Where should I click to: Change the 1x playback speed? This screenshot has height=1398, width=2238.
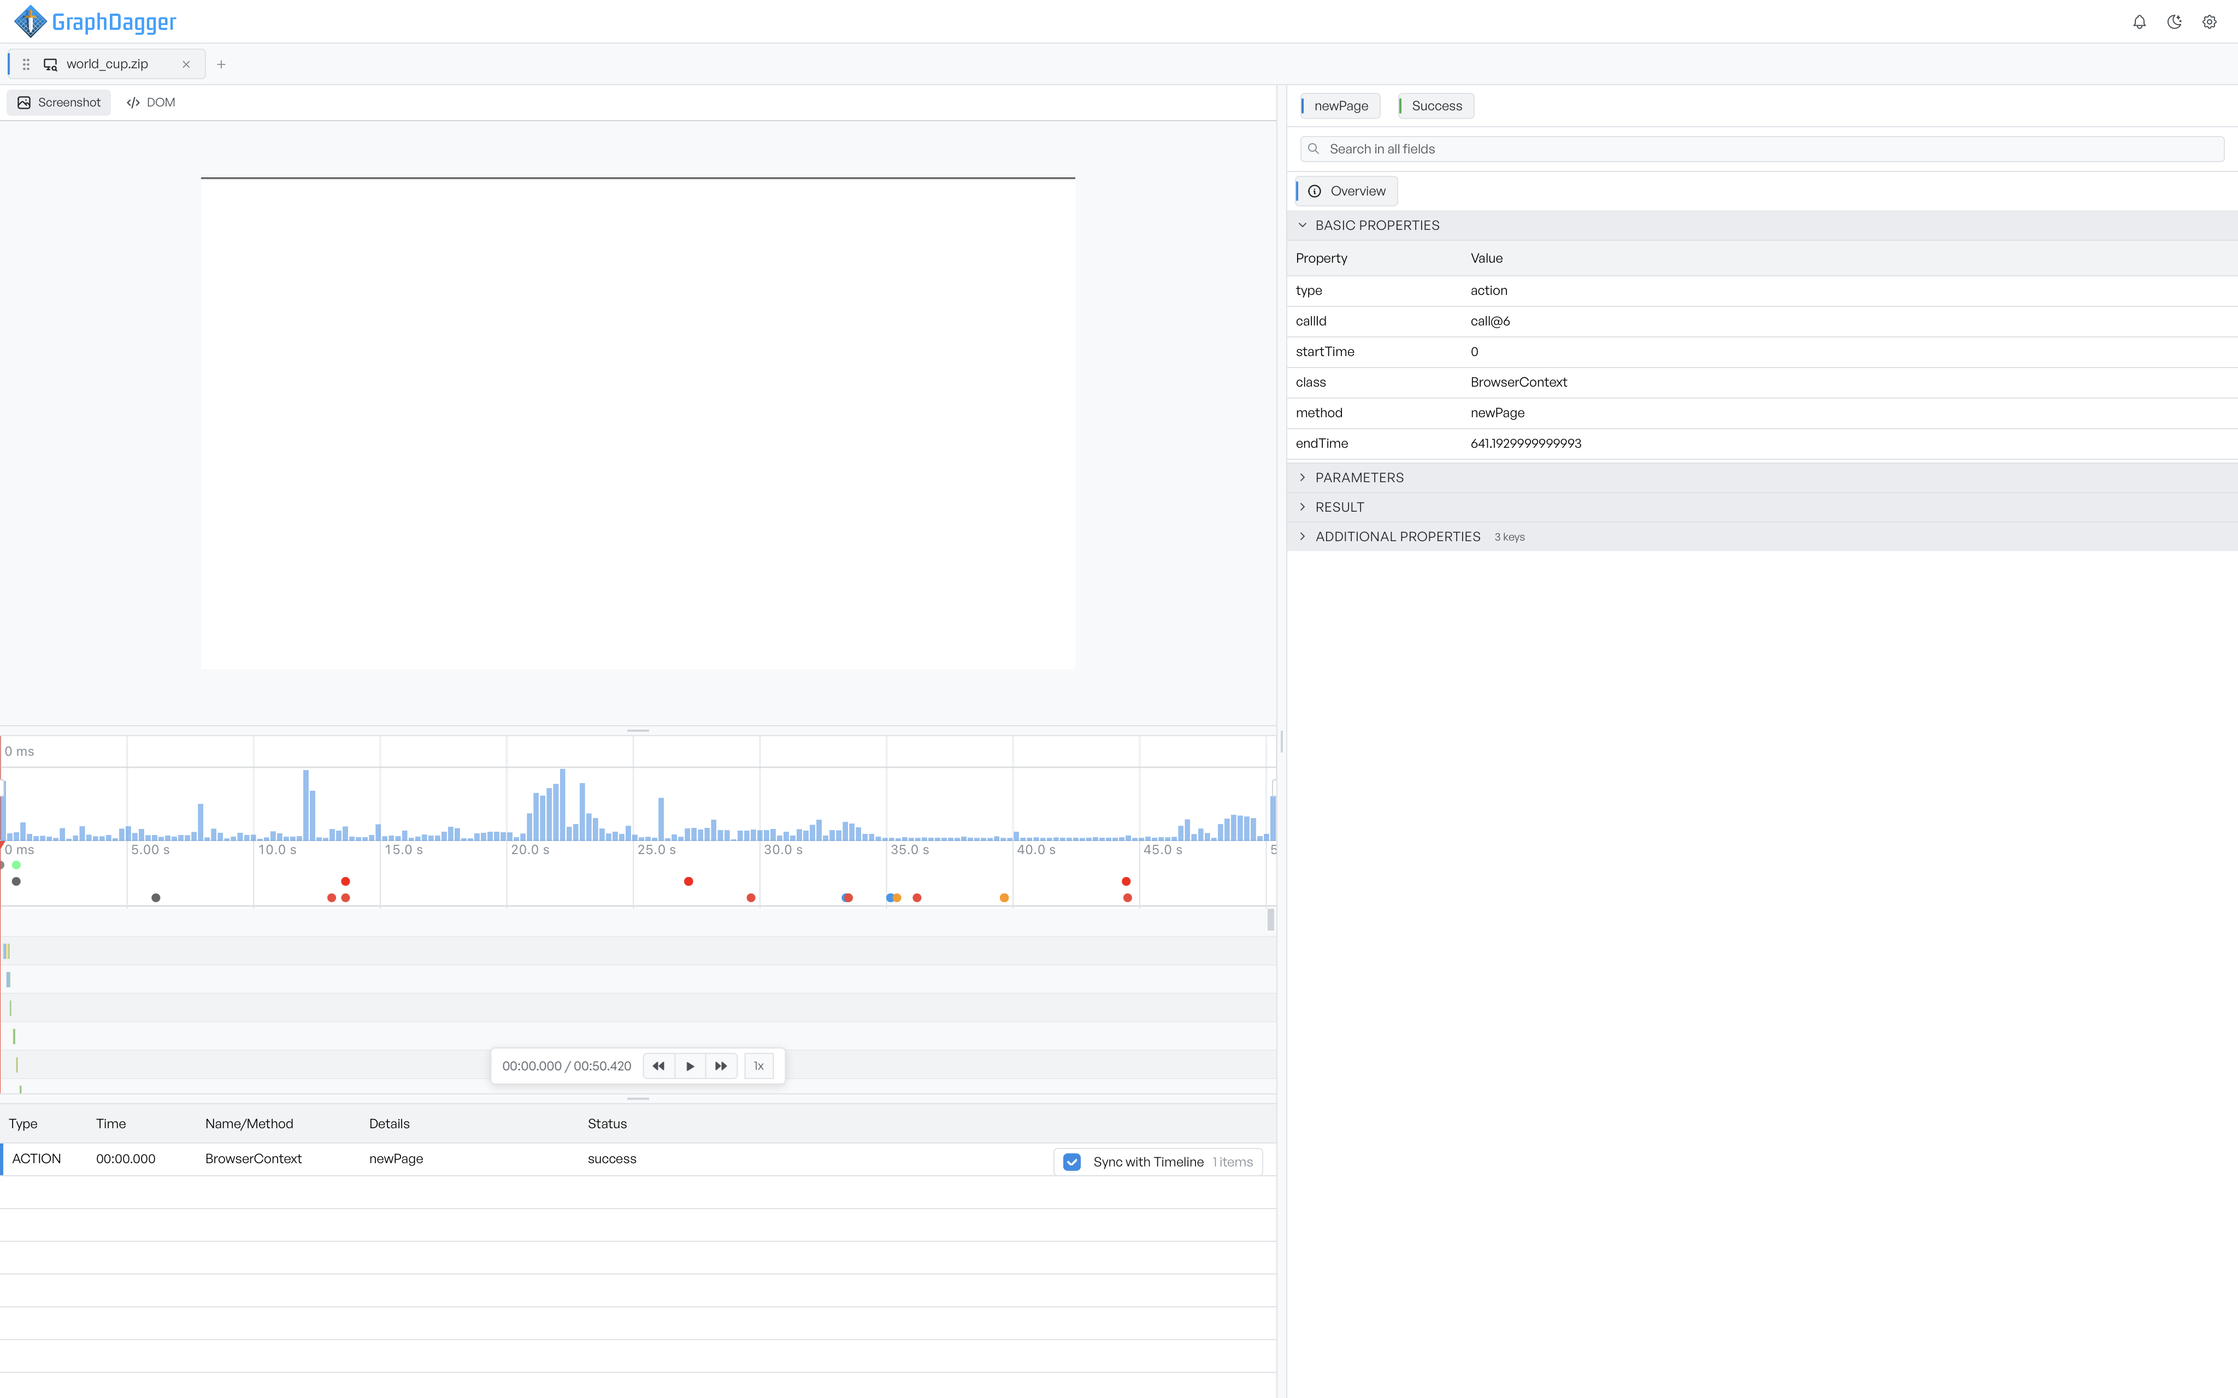pyautogui.click(x=759, y=1066)
